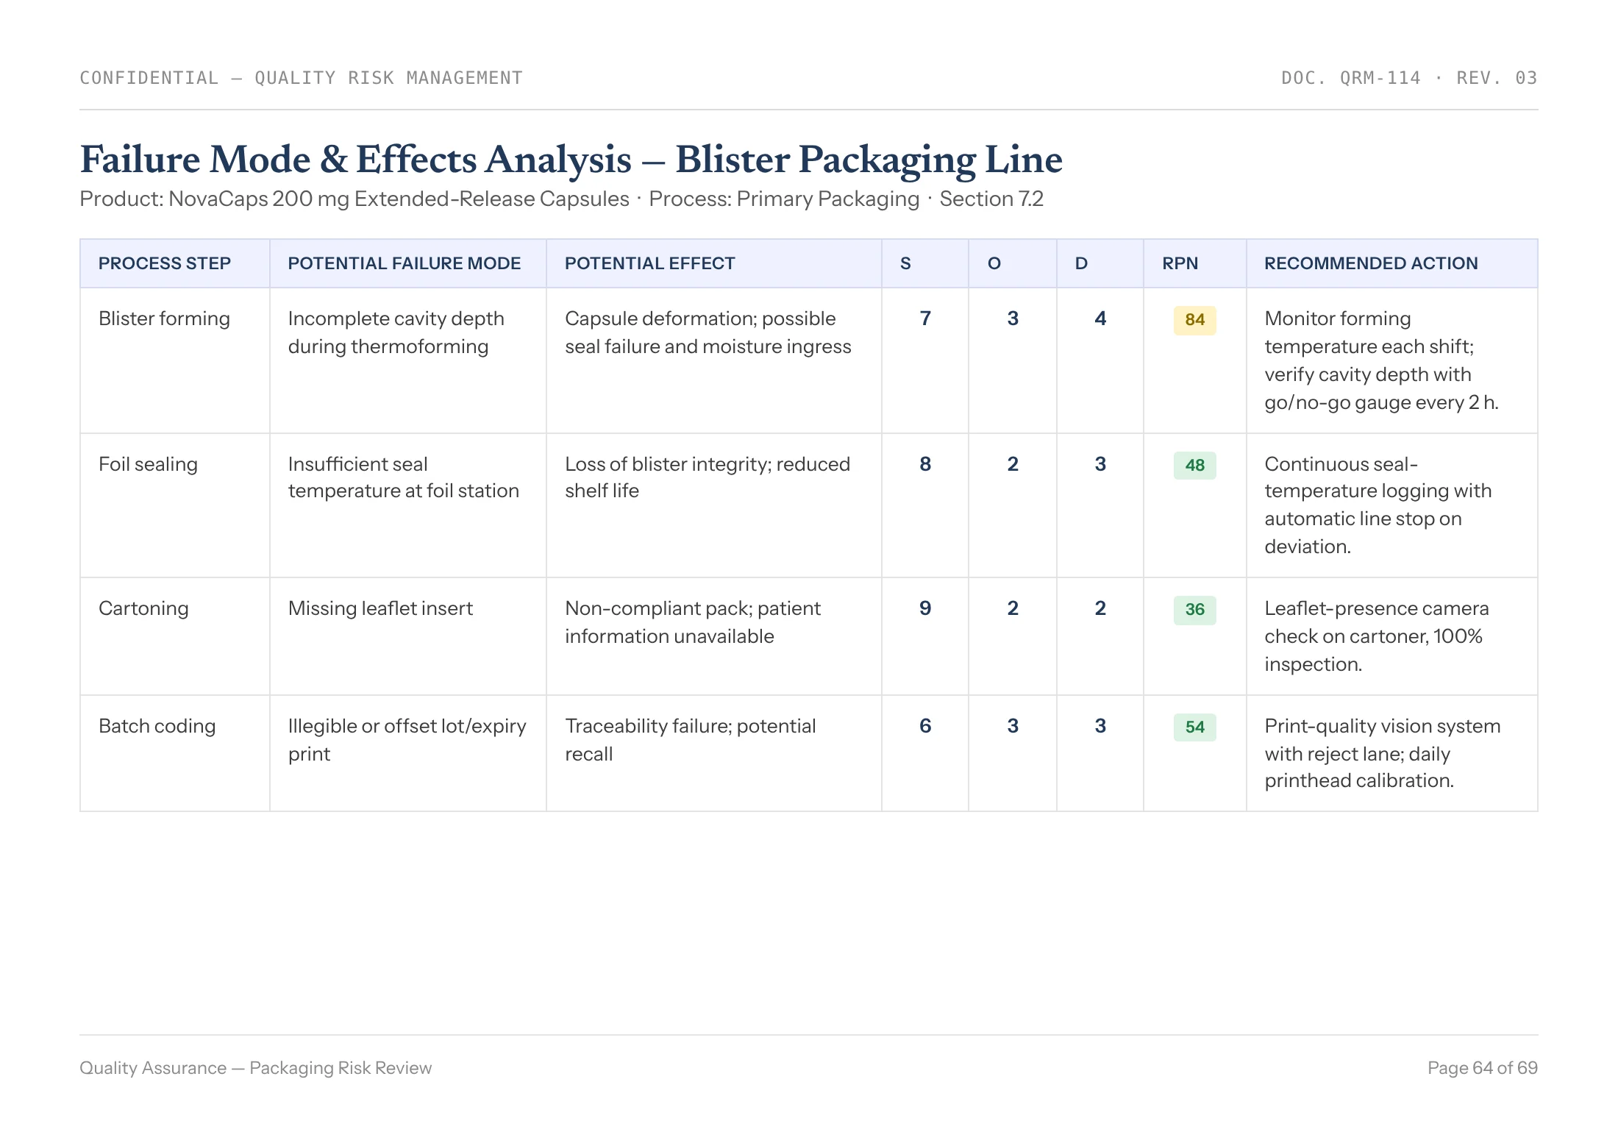Click detection value 4 in Blister forming row
The height and width of the screenshot is (1146, 1618).
point(1100,318)
